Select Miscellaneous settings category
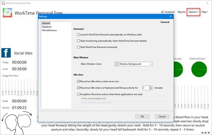 [x=49, y=30]
